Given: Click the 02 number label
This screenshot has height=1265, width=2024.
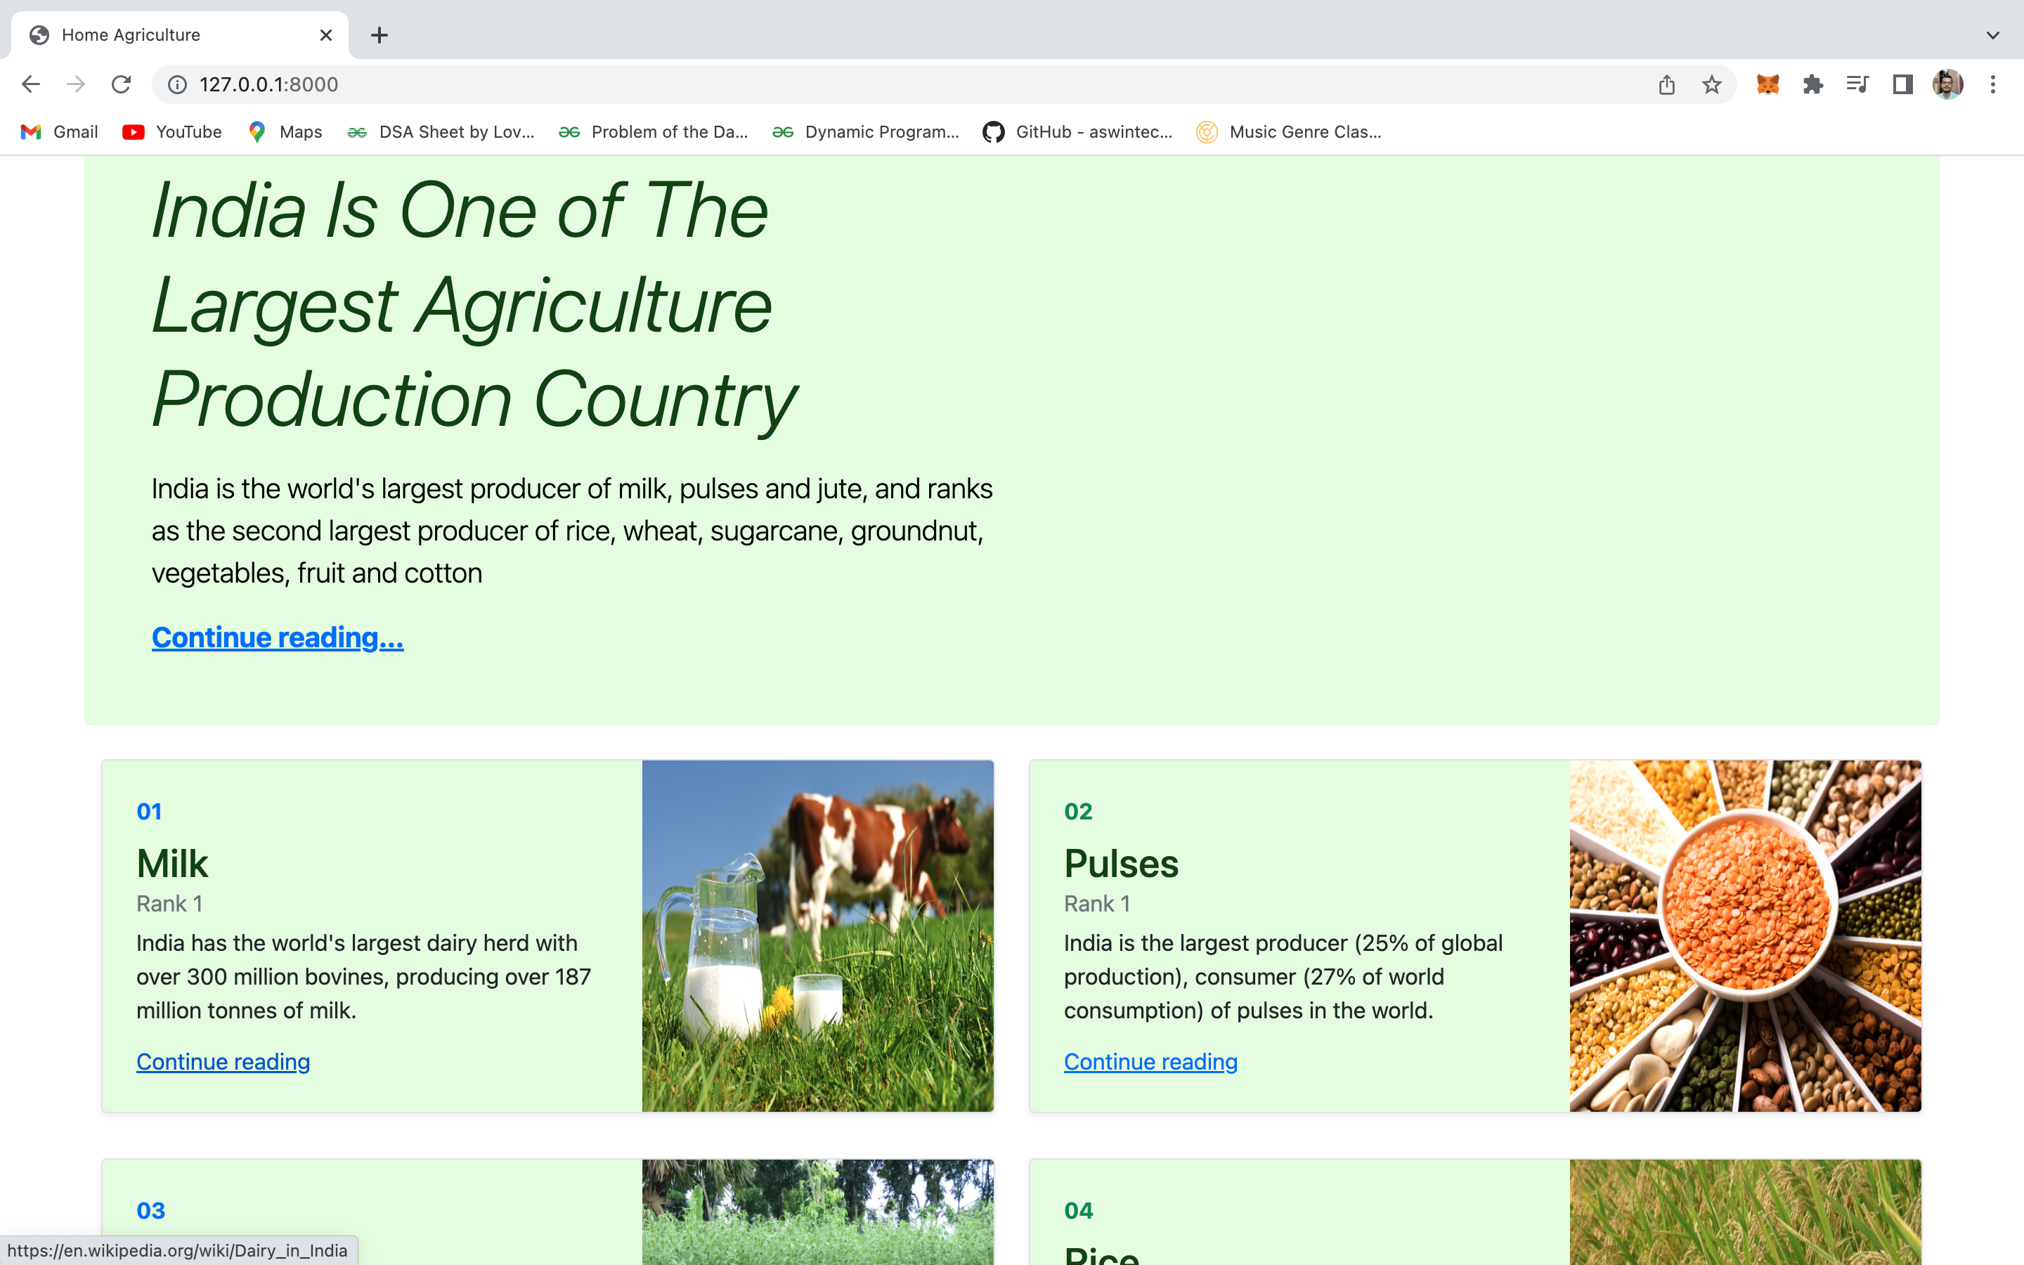Looking at the screenshot, I should point(1078,812).
